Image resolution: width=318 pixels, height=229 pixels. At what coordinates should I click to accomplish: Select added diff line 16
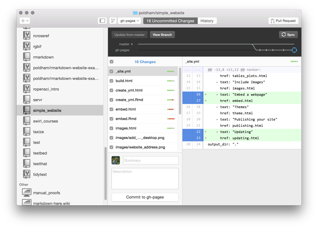pos(242,95)
